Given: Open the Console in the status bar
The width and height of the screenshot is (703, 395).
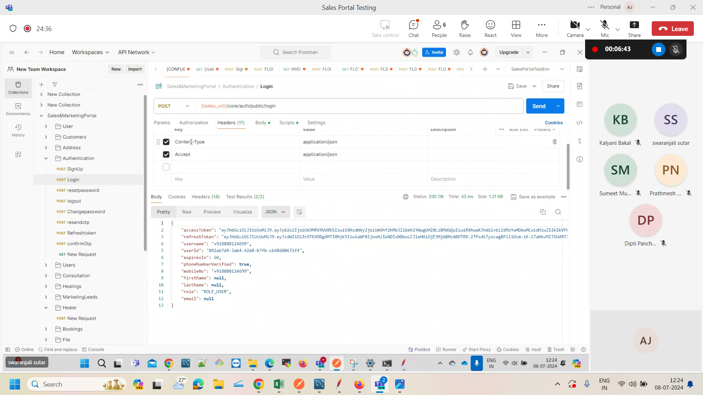Looking at the screenshot, I should click(93, 350).
